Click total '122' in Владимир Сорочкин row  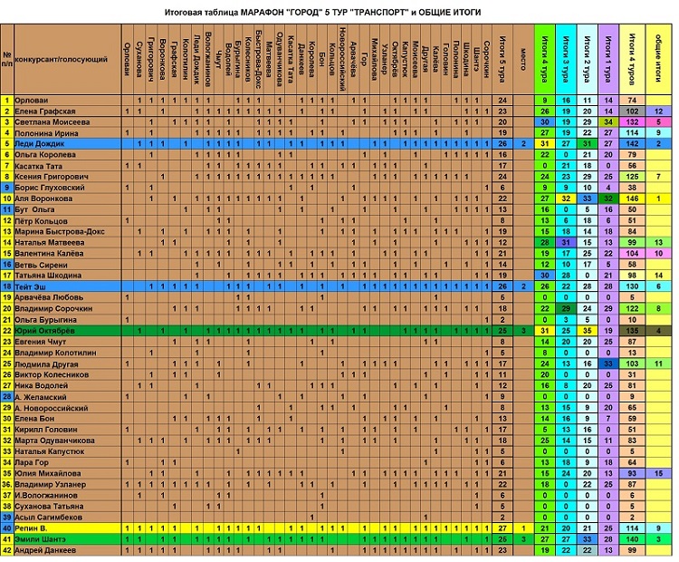pos(632,309)
